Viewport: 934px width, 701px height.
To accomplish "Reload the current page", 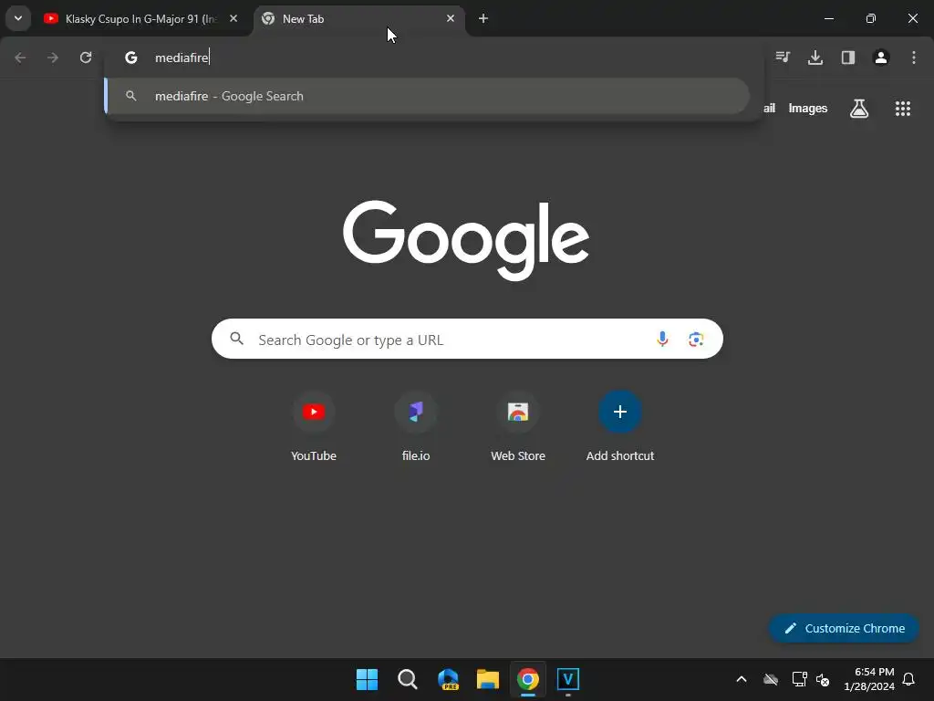I will click(86, 58).
